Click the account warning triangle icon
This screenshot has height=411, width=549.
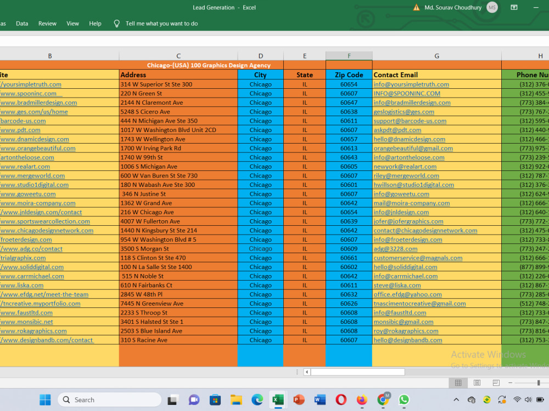click(x=416, y=7)
